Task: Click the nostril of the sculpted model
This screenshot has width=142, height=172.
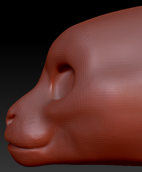Action: 12,116
